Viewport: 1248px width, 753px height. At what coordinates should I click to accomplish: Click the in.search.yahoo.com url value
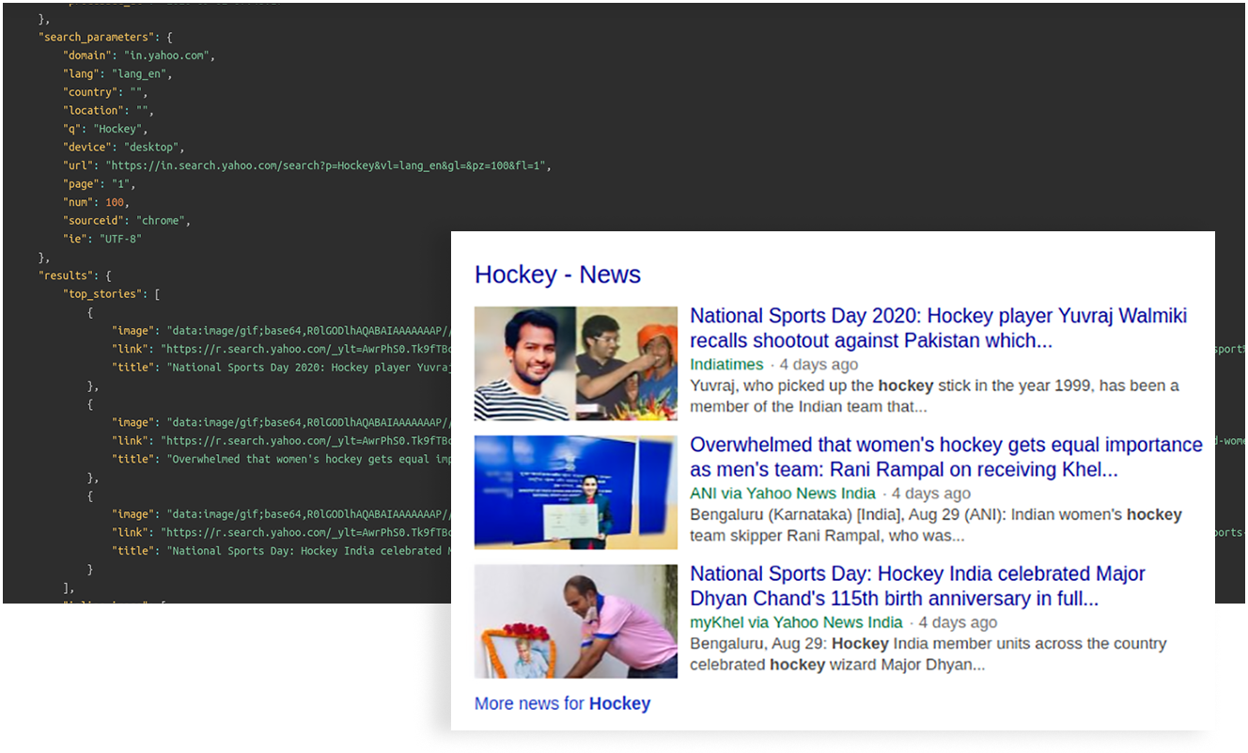tap(327, 165)
